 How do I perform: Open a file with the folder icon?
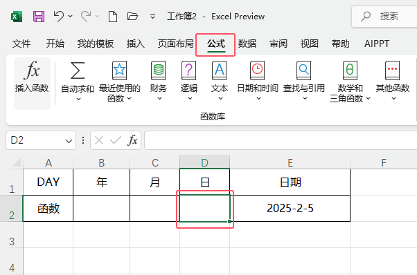(x=132, y=17)
